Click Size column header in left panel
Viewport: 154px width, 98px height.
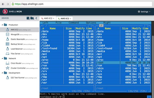pos(69,28)
